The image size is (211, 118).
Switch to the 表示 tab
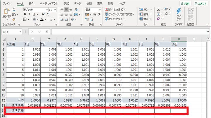coord(100,4)
